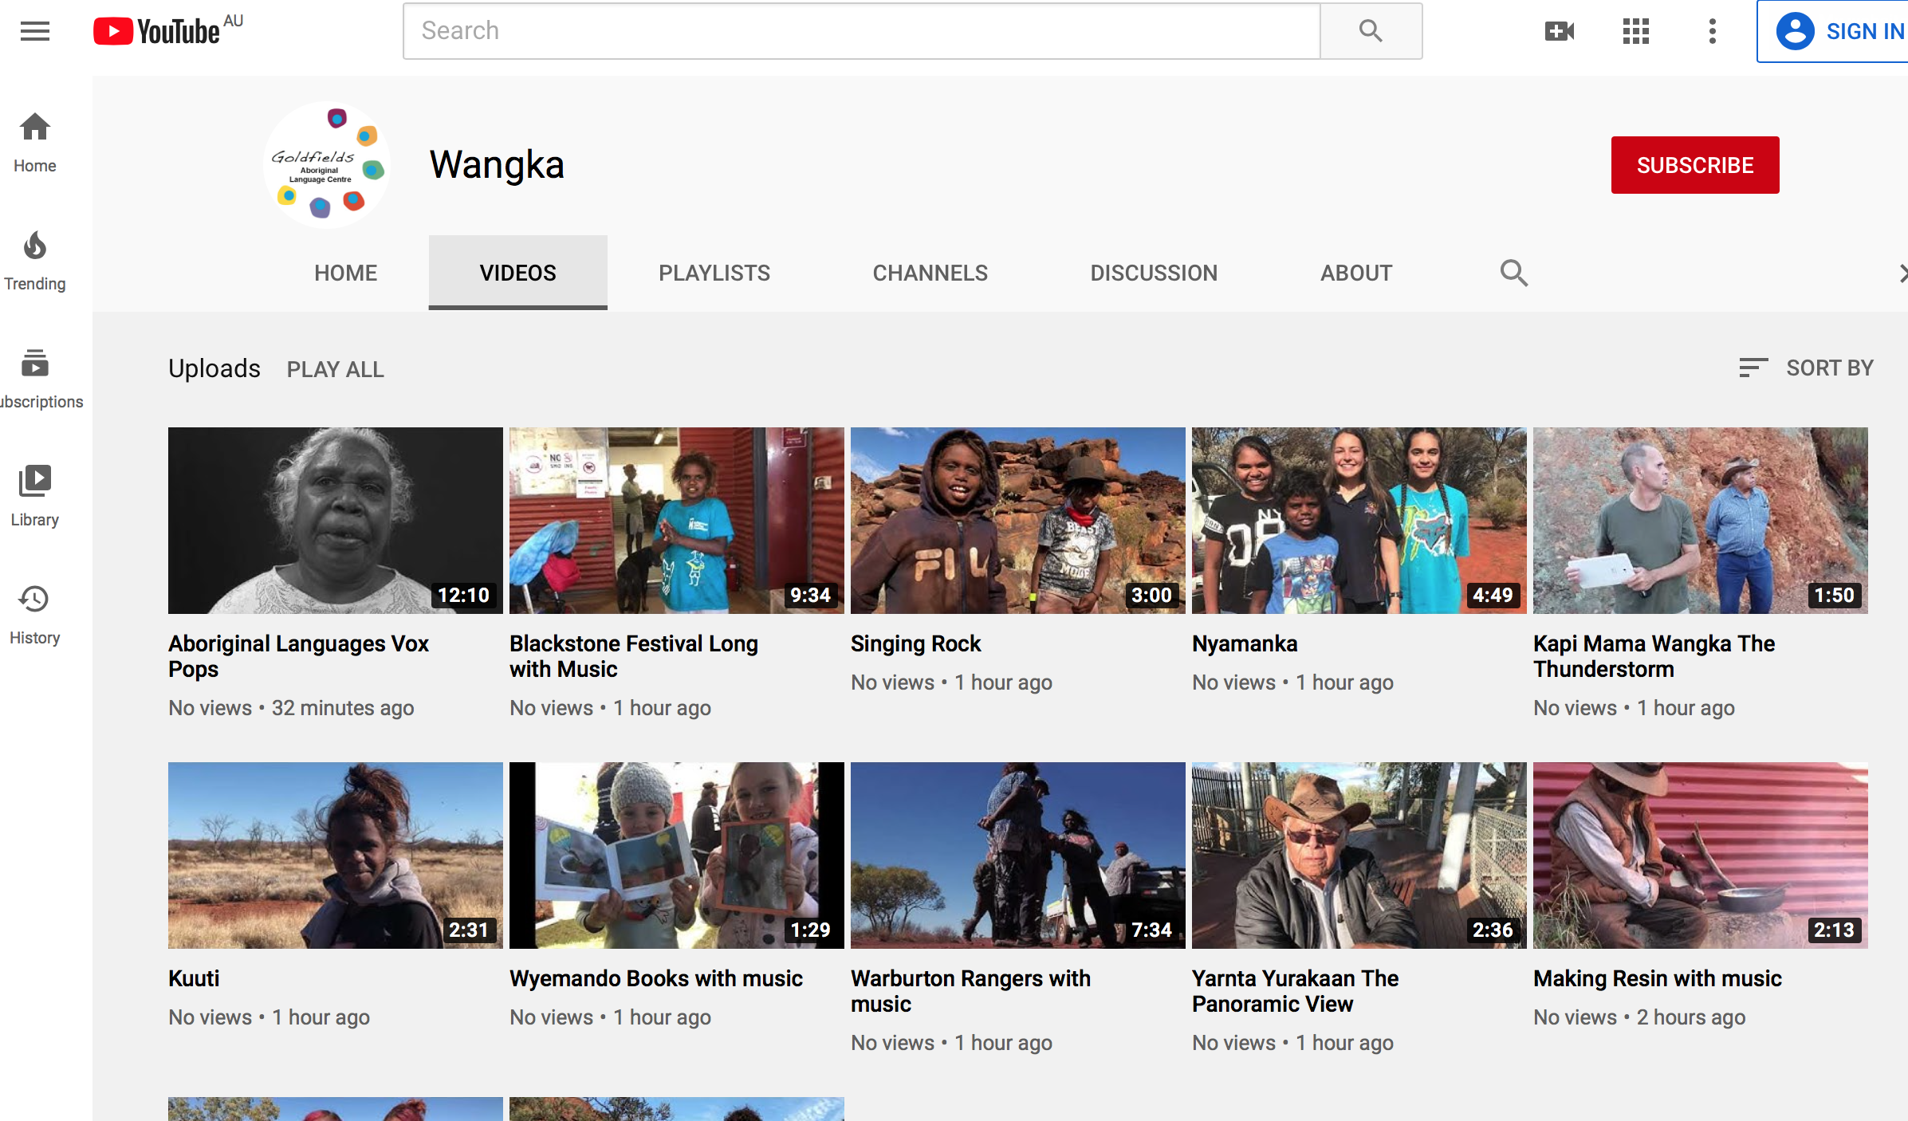
Task: Open the Warburton Rangers thumbnail
Action: pos(1018,855)
